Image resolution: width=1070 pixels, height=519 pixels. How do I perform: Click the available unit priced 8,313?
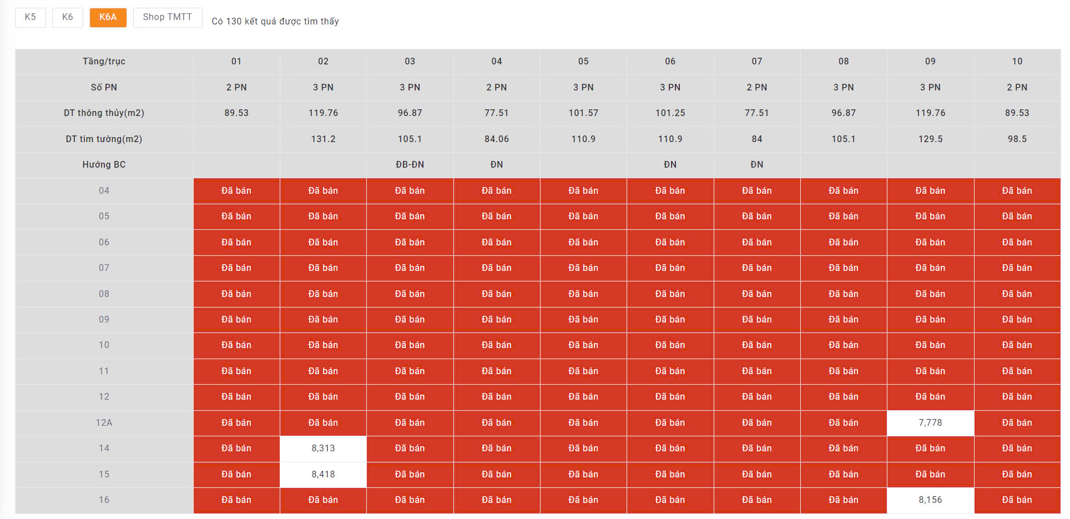[323, 448]
